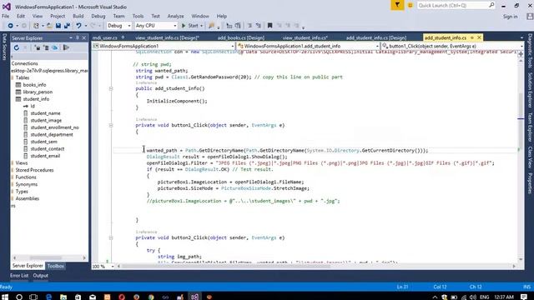
Task: Open the Team Explorer side tab
Action: [530, 127]
